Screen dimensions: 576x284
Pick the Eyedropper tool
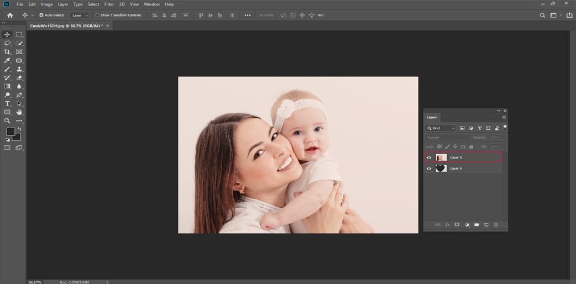click(x=7, y=61)
